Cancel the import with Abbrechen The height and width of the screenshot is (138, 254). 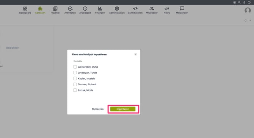point(97,109)
